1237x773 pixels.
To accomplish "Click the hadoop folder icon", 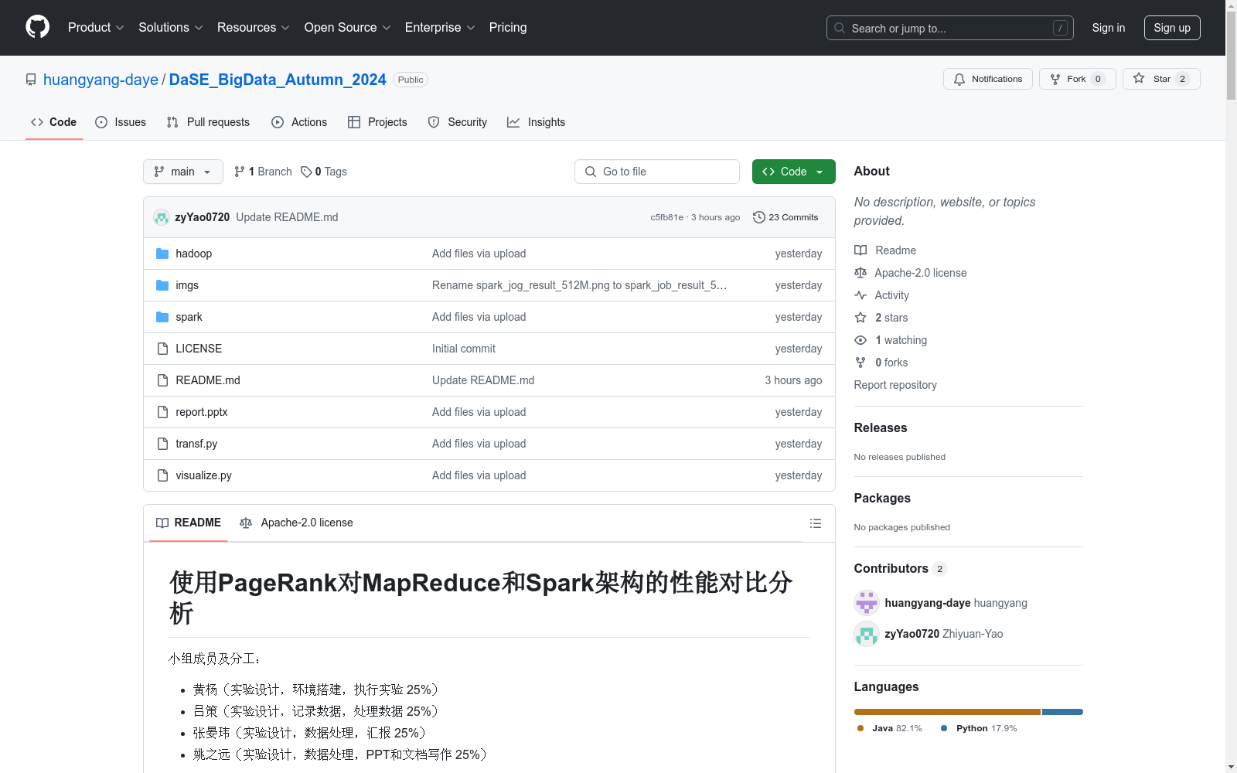I will click(162, 254).
